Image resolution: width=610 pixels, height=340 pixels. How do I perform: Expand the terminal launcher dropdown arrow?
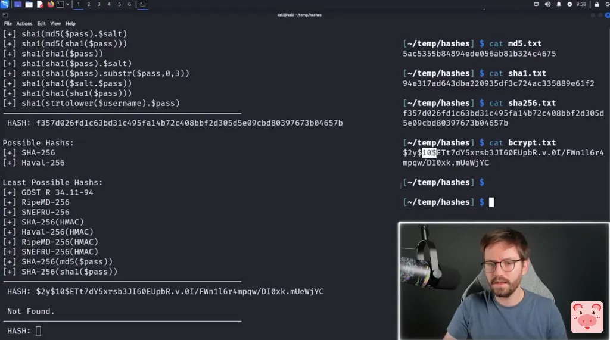68,4
